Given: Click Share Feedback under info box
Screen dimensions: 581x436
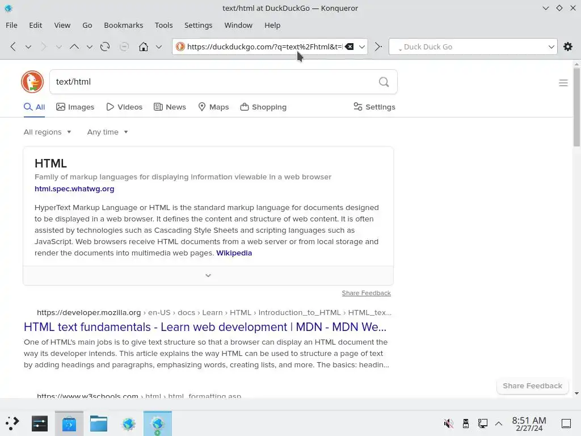Looking at the screenshot, I should tap(366, 293).
